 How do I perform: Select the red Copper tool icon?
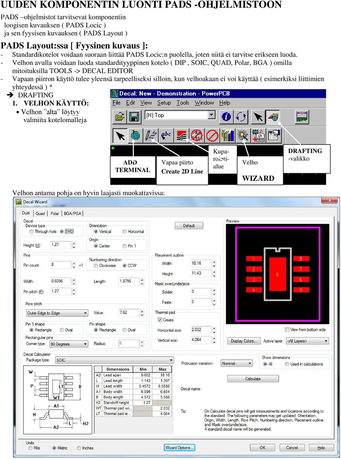click(182, 135)
